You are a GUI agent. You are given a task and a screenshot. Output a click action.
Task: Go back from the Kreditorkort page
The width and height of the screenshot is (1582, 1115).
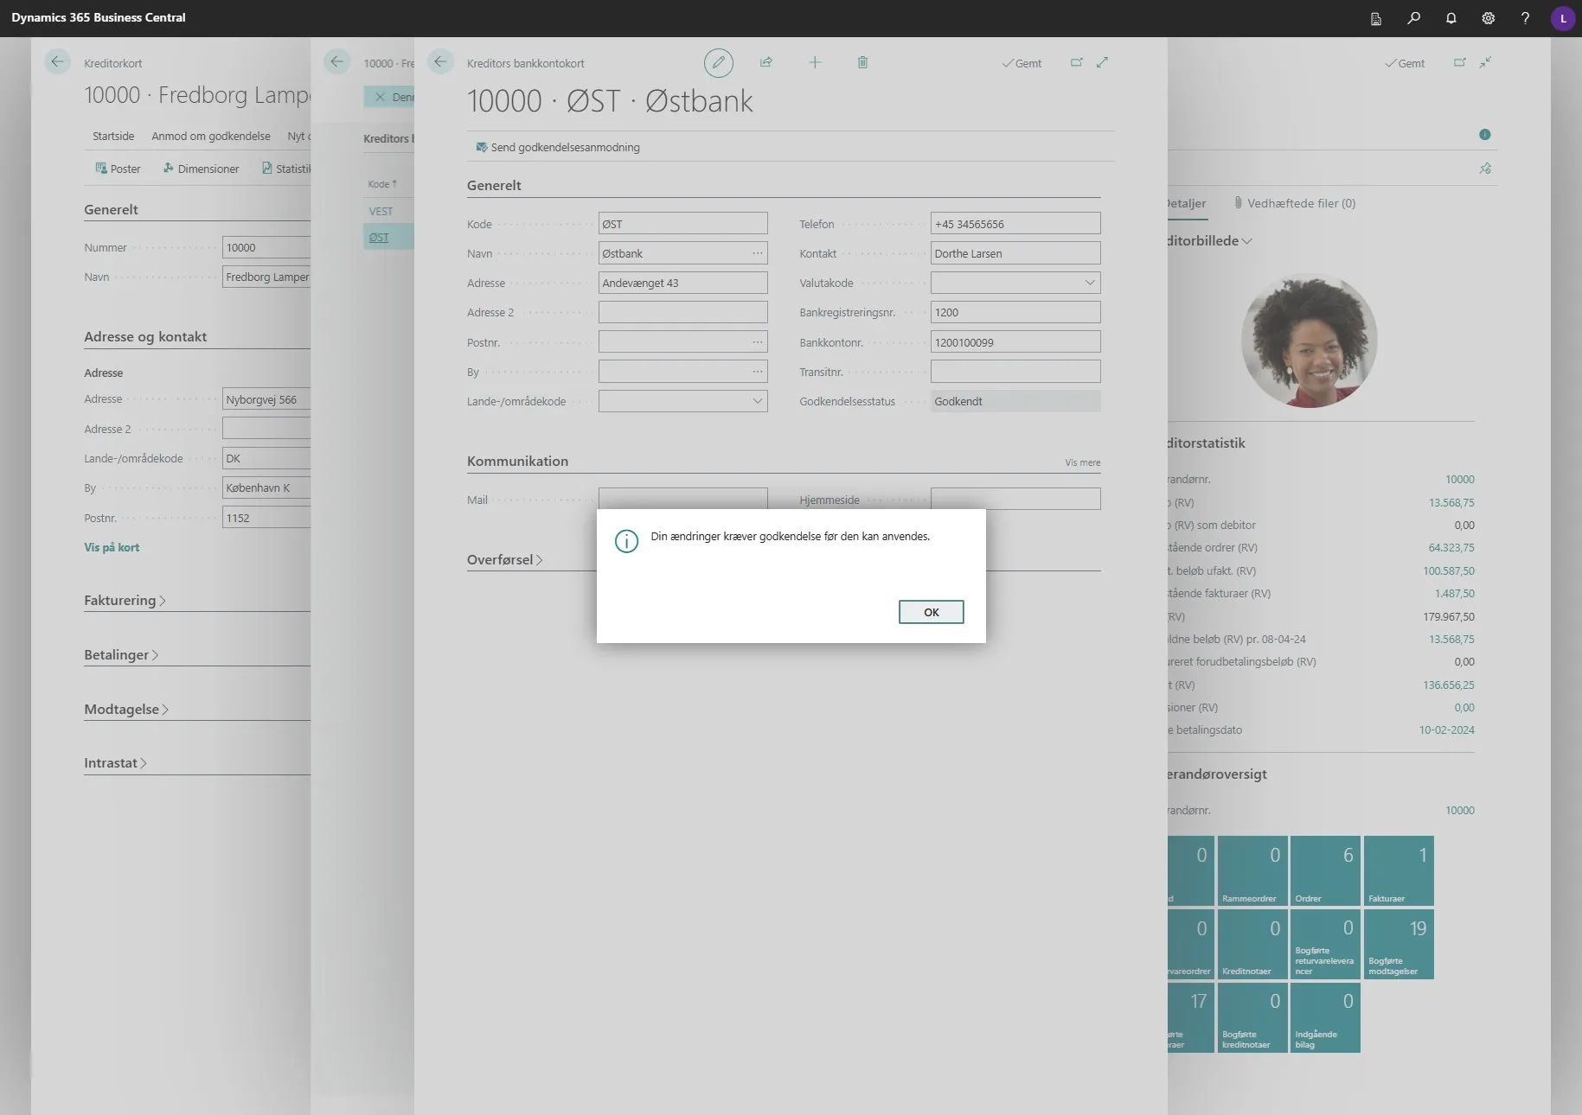tap(57, 61)
